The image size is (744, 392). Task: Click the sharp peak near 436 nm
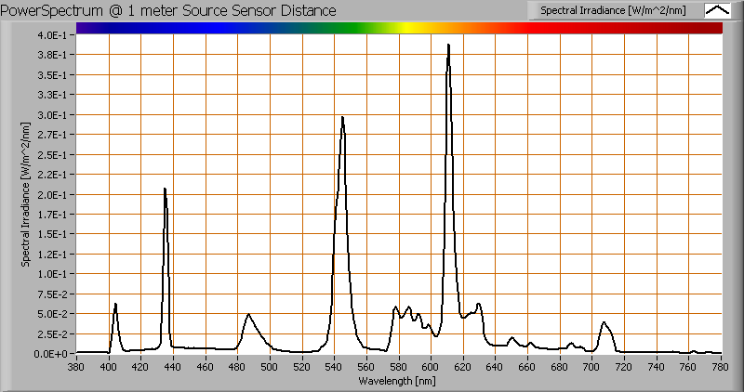pyautogui.click(x=166, y=189)
